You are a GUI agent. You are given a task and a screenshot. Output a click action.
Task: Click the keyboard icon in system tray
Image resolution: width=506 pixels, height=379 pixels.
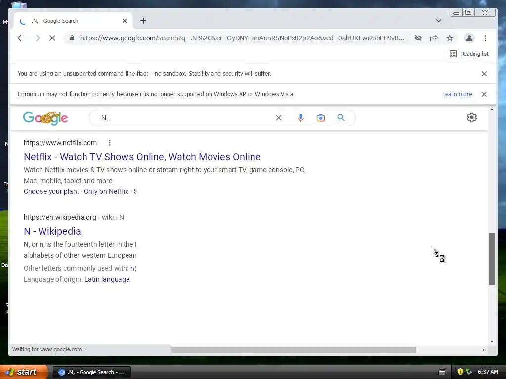(442, 372)
